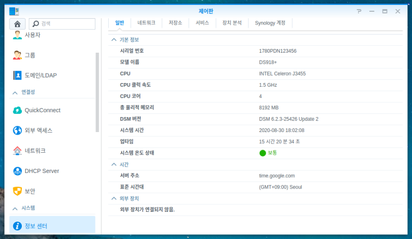Viewport: 412px width, 239px height.
Task: Click the 시리얼 번호 label
Action: [x=132, y=51]
